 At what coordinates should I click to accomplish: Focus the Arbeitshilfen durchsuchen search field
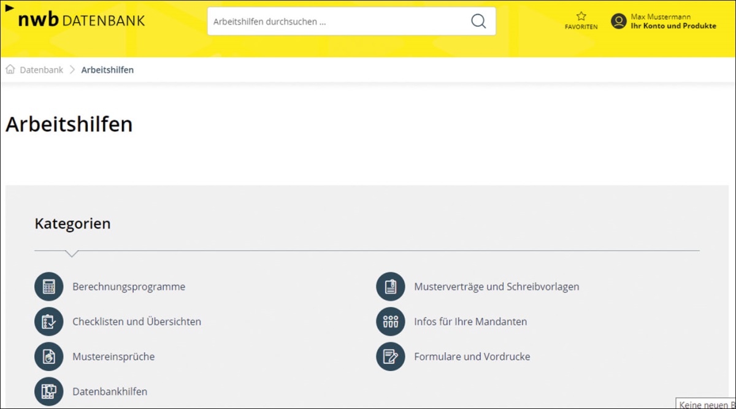(337, 21)
